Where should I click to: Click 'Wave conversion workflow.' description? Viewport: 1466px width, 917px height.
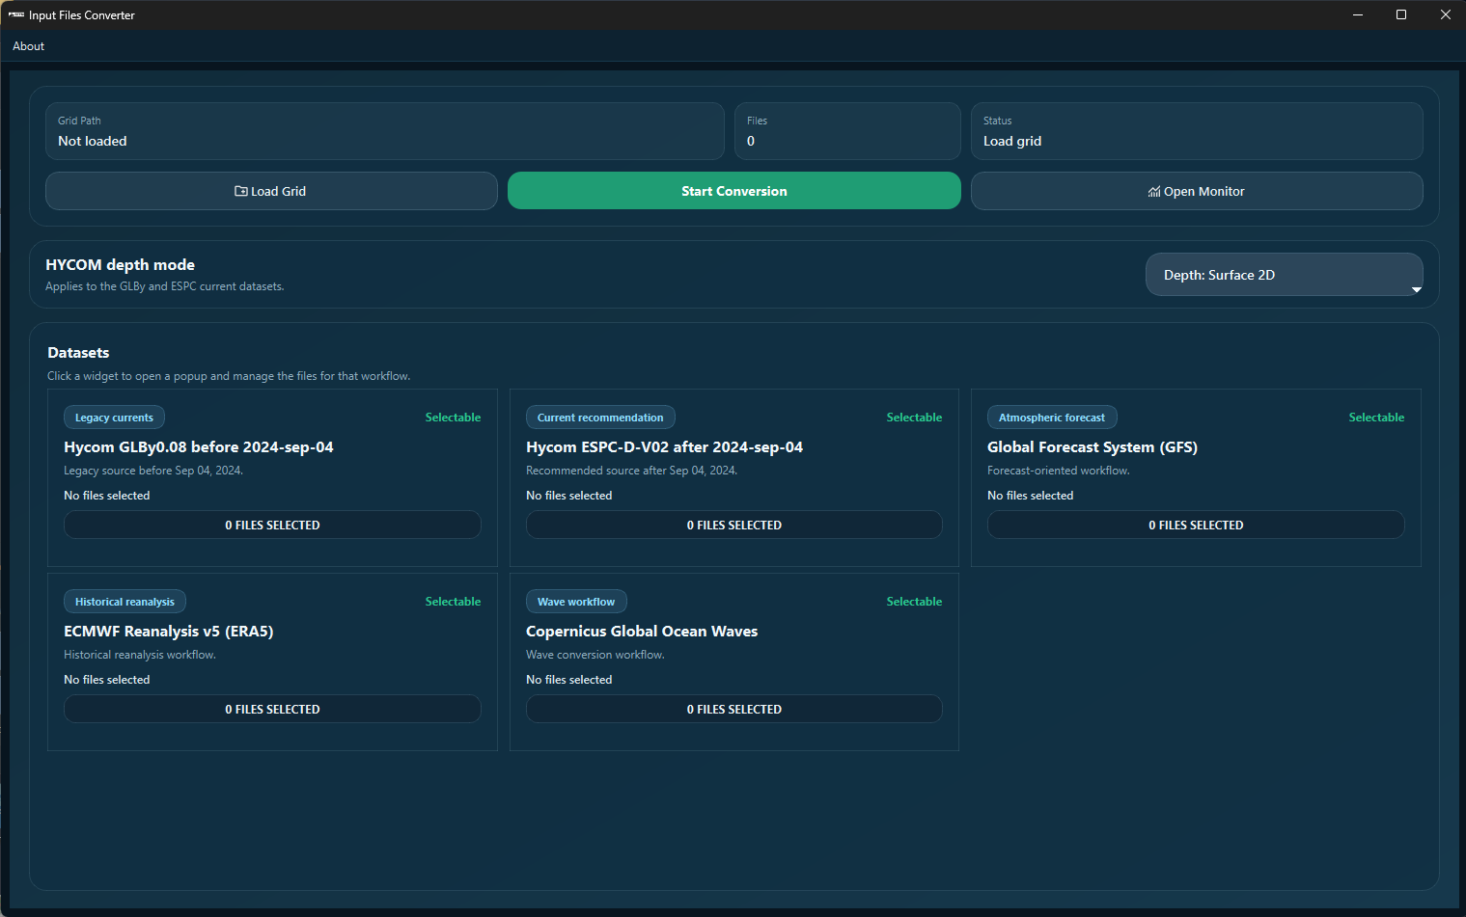tap(595, 655)
